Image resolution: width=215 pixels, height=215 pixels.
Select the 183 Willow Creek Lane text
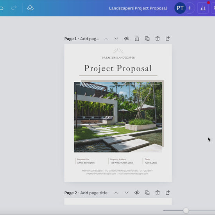click(122, 163)
